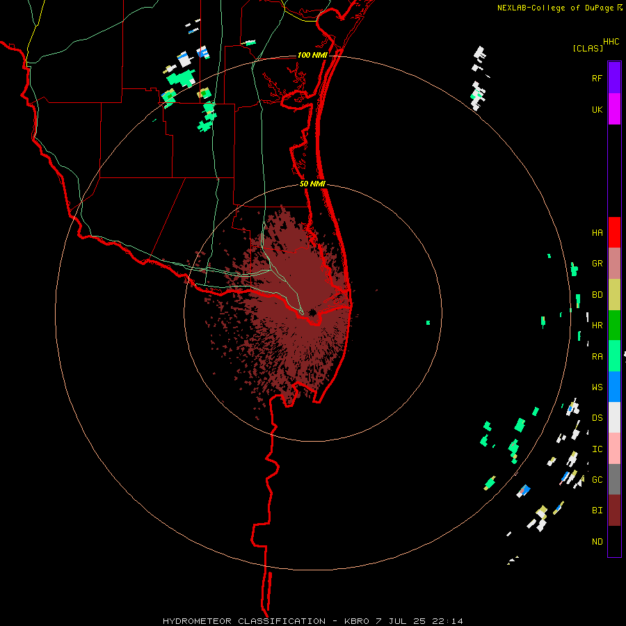Click the ND black legend swatch
The width and height of the screenshot is (626, 626).
click(614, 541)
